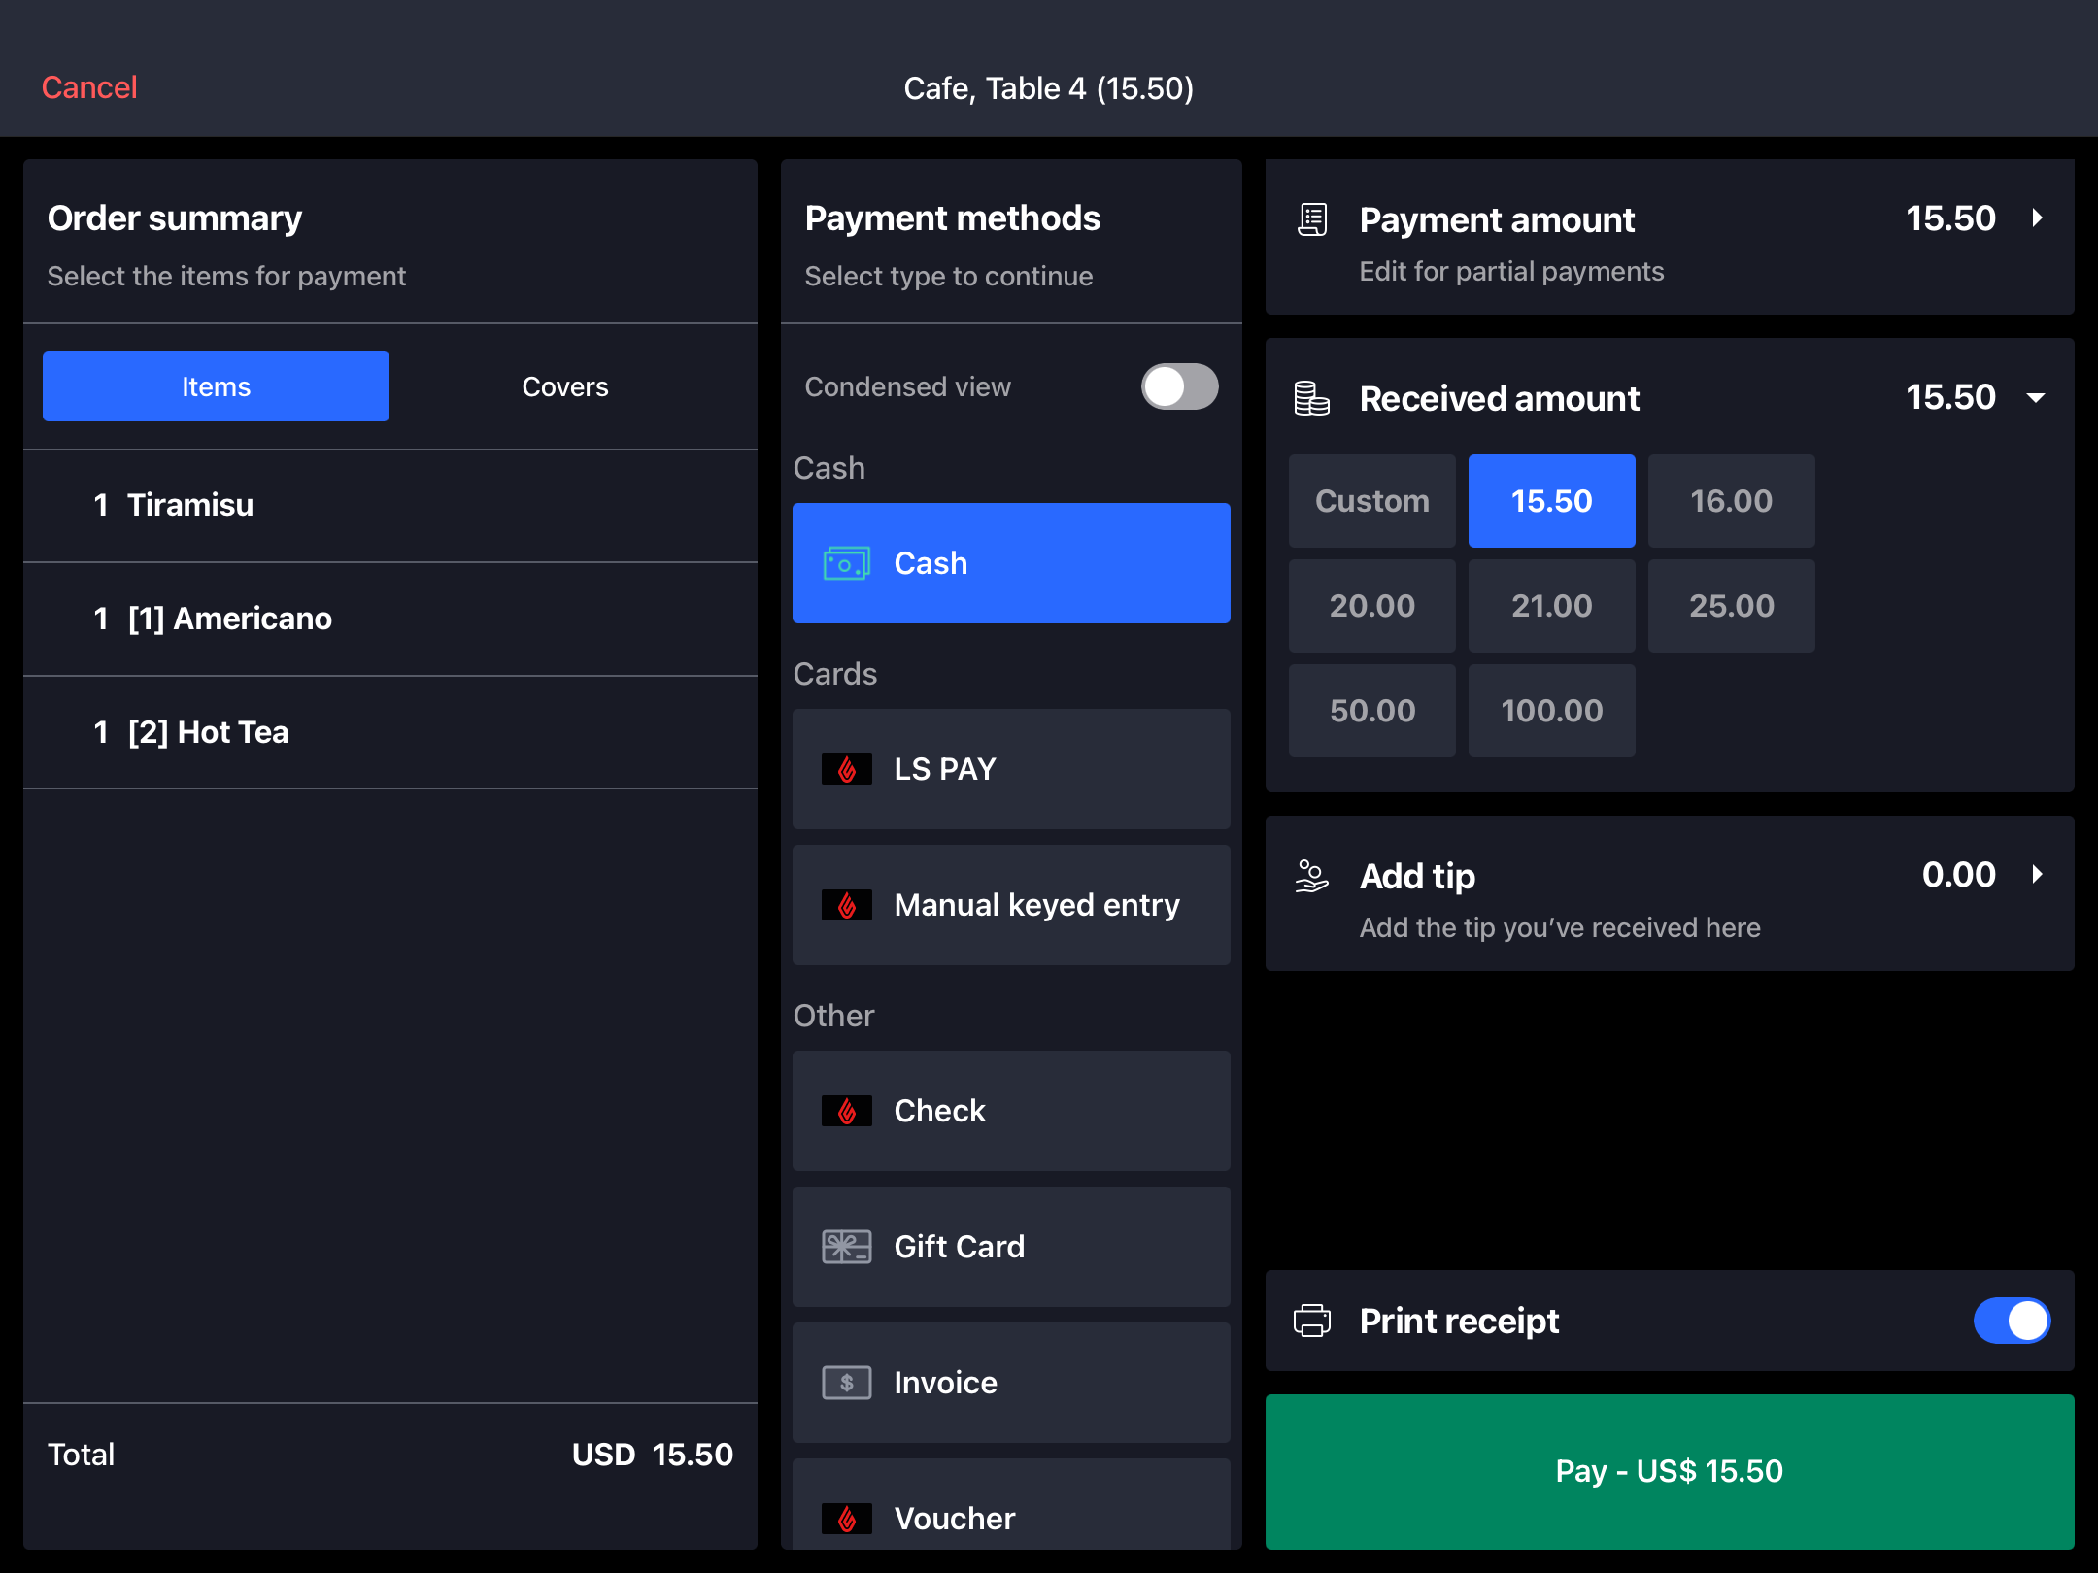Enable the Condensed view switch
Viewport: 2098px width, 1573px height.
pos(1179,386)
